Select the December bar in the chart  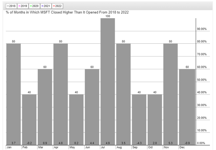pyautogui.click(x=187, y=107)
